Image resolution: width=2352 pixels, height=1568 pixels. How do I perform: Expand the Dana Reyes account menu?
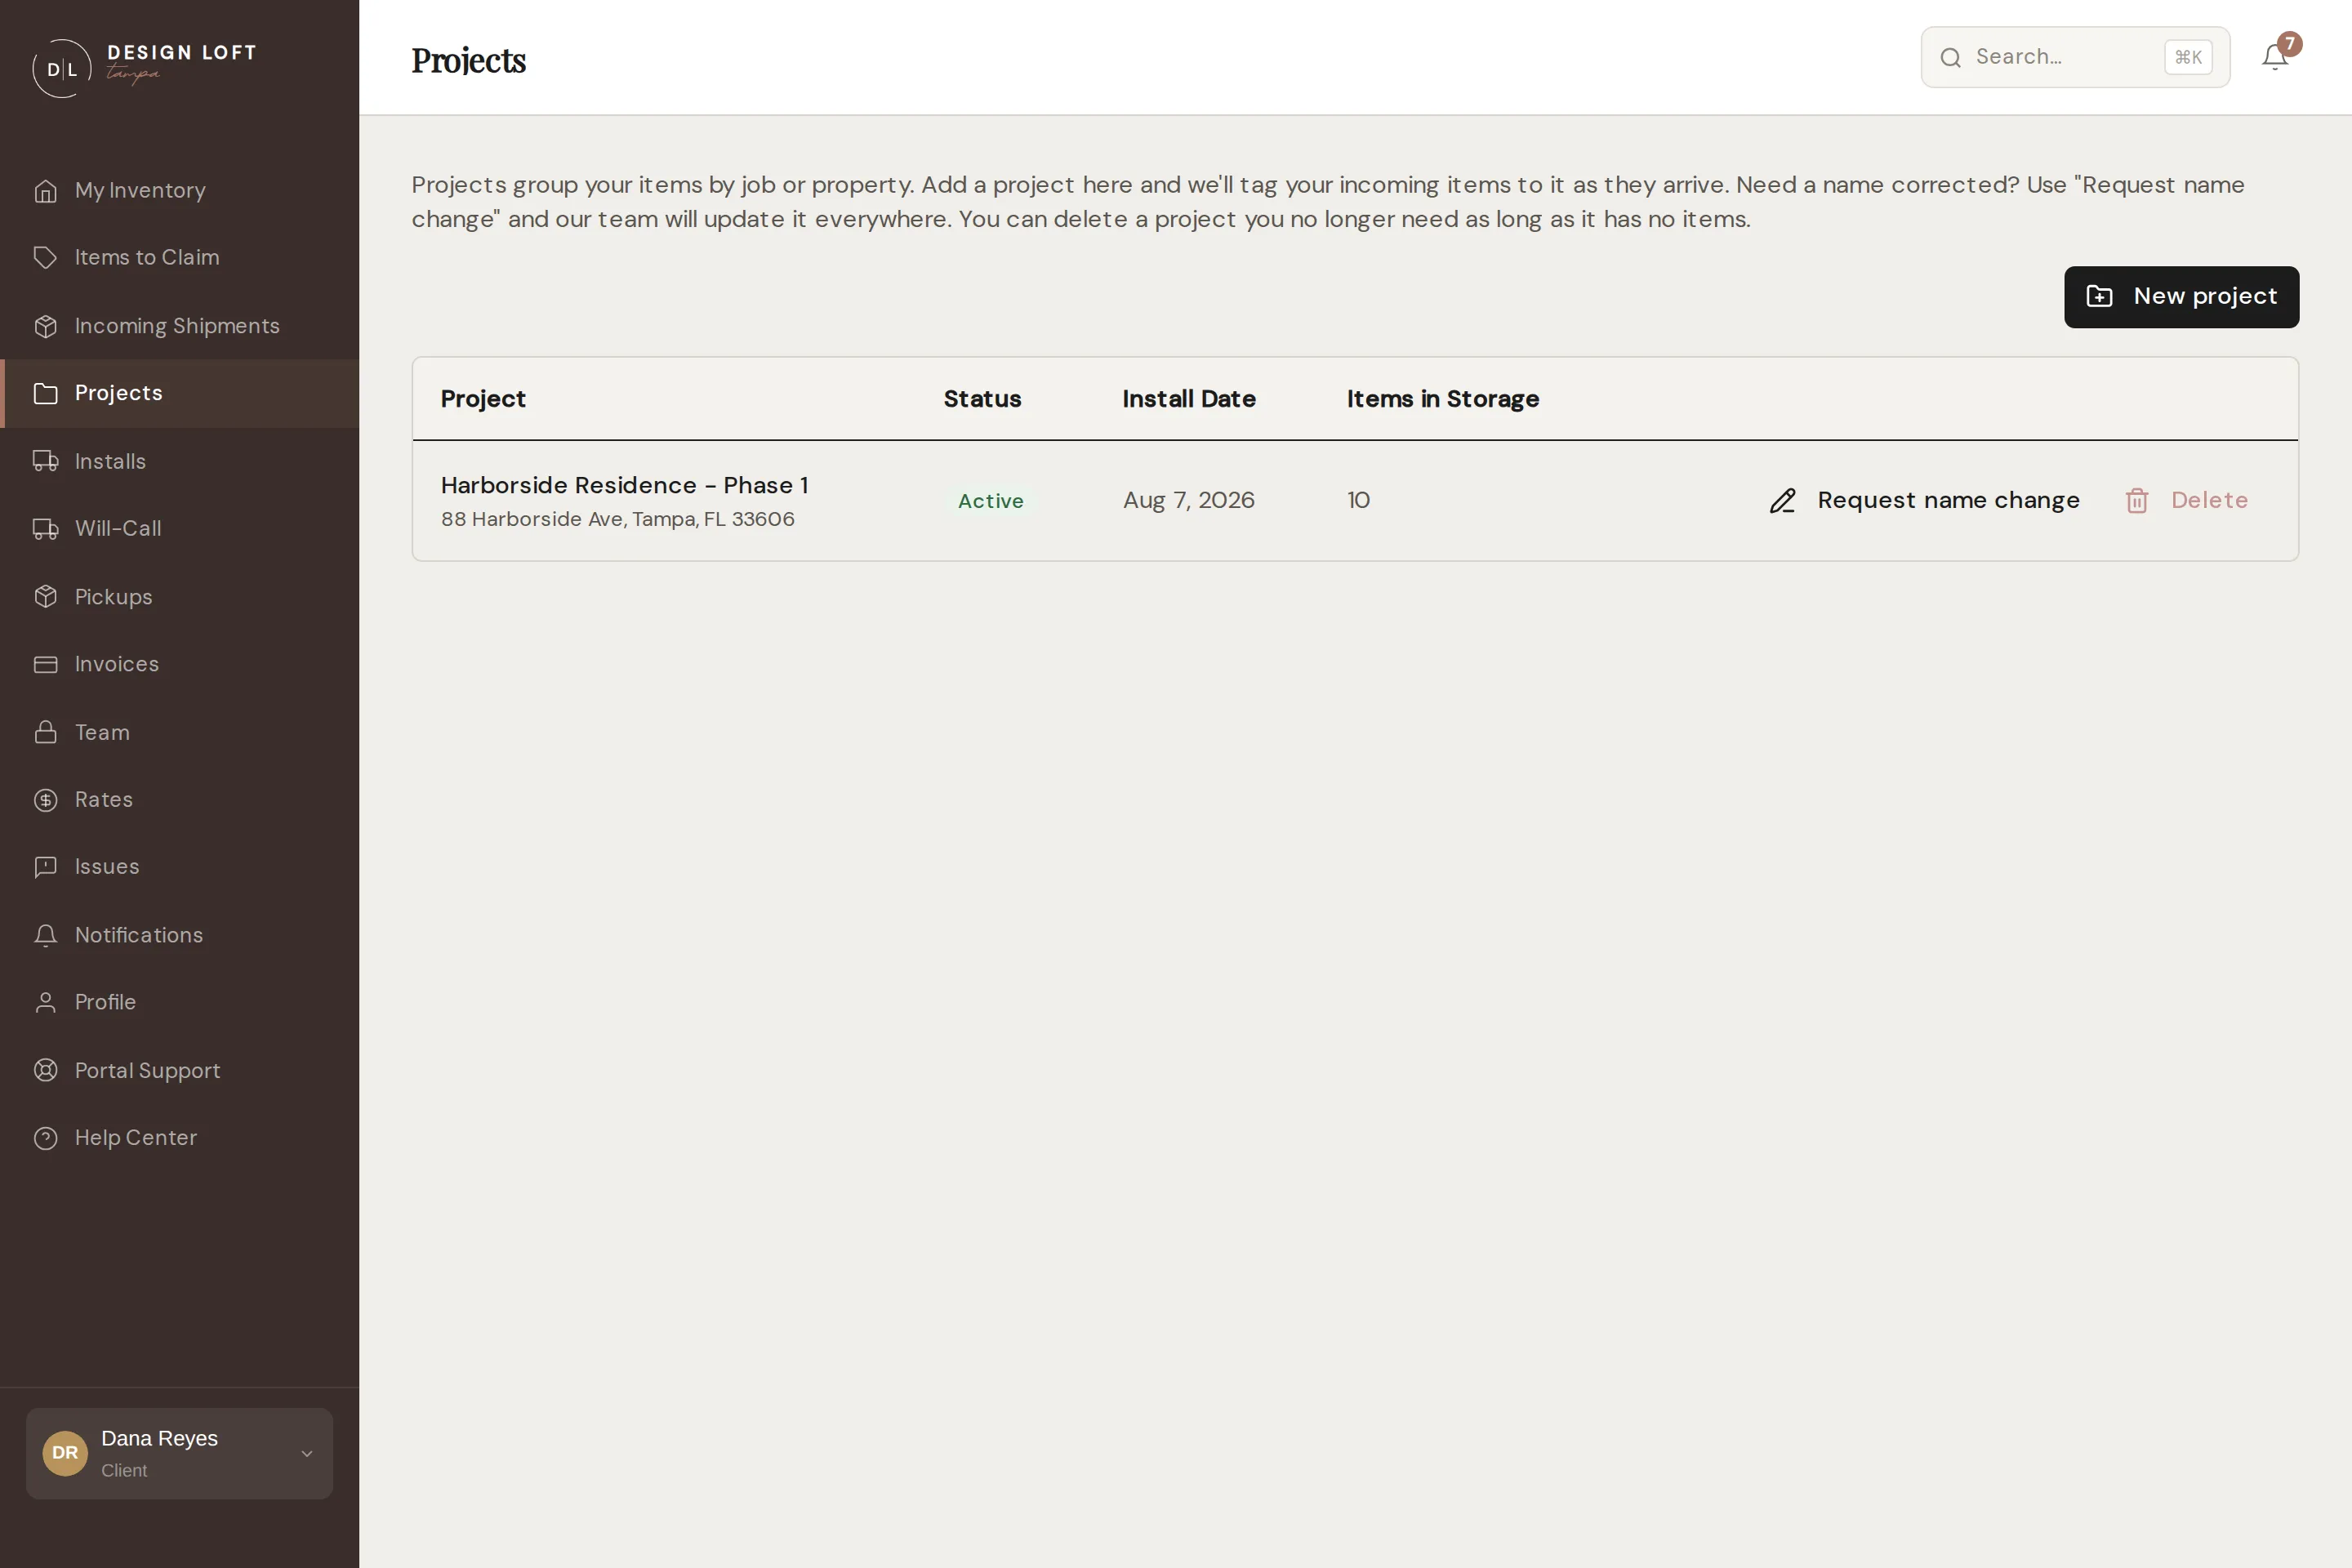point(180,1453)
